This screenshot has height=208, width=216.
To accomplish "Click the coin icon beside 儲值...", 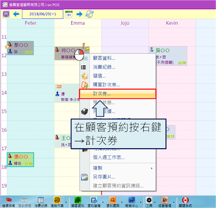I will (84, 76).
